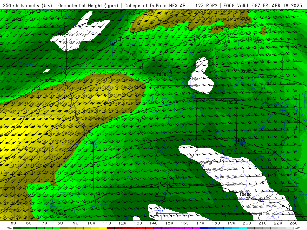Click the 10620 height contour label

239,141
